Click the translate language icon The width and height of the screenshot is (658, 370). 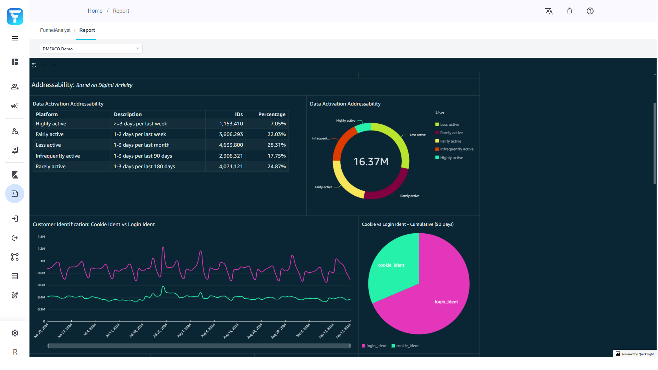tap(549, 11)
